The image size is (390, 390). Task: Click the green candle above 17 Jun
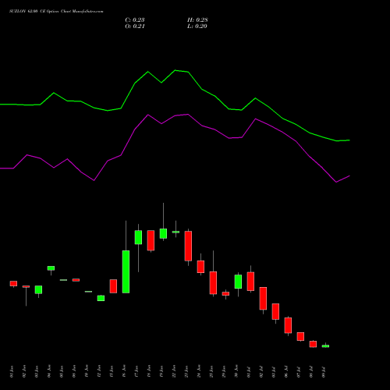coord(138,237)
